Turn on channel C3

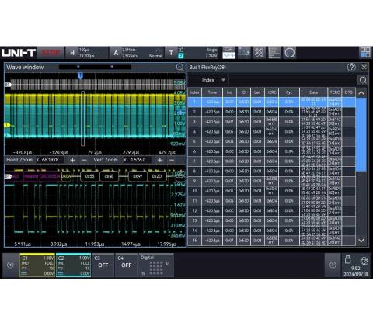coord(103,265)
